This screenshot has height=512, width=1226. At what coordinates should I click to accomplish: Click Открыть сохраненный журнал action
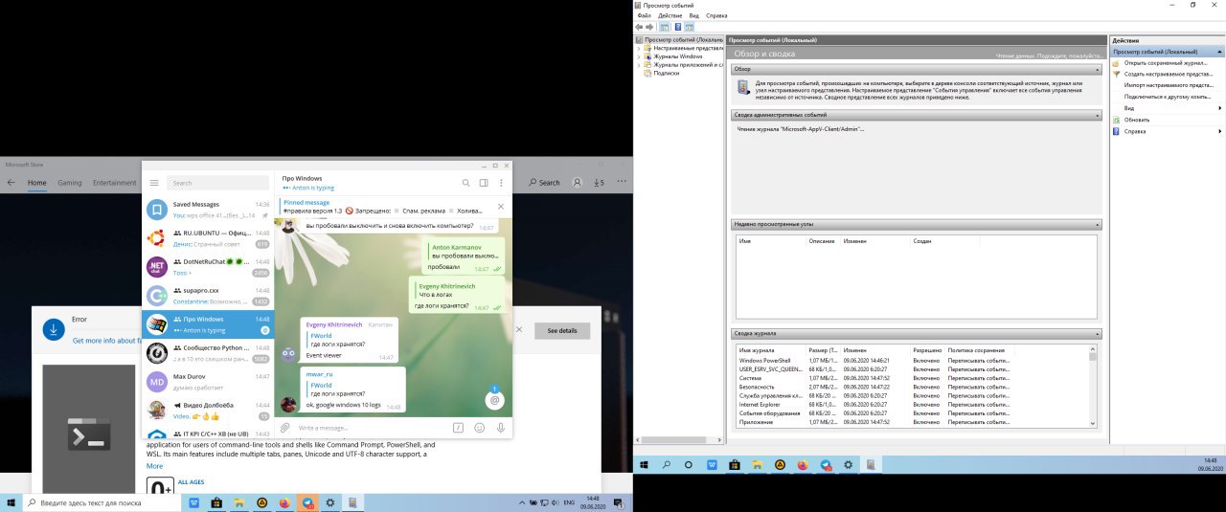1168,62
